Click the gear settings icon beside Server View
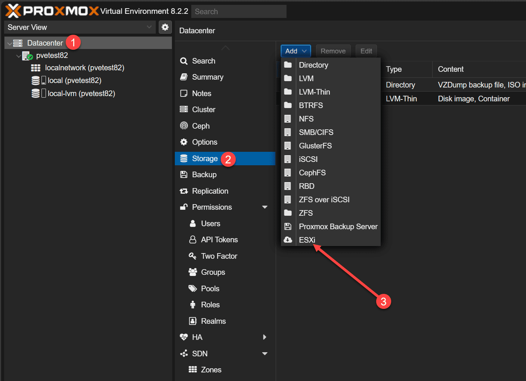Viewport: 526px width, 381px height. point(165,27)
